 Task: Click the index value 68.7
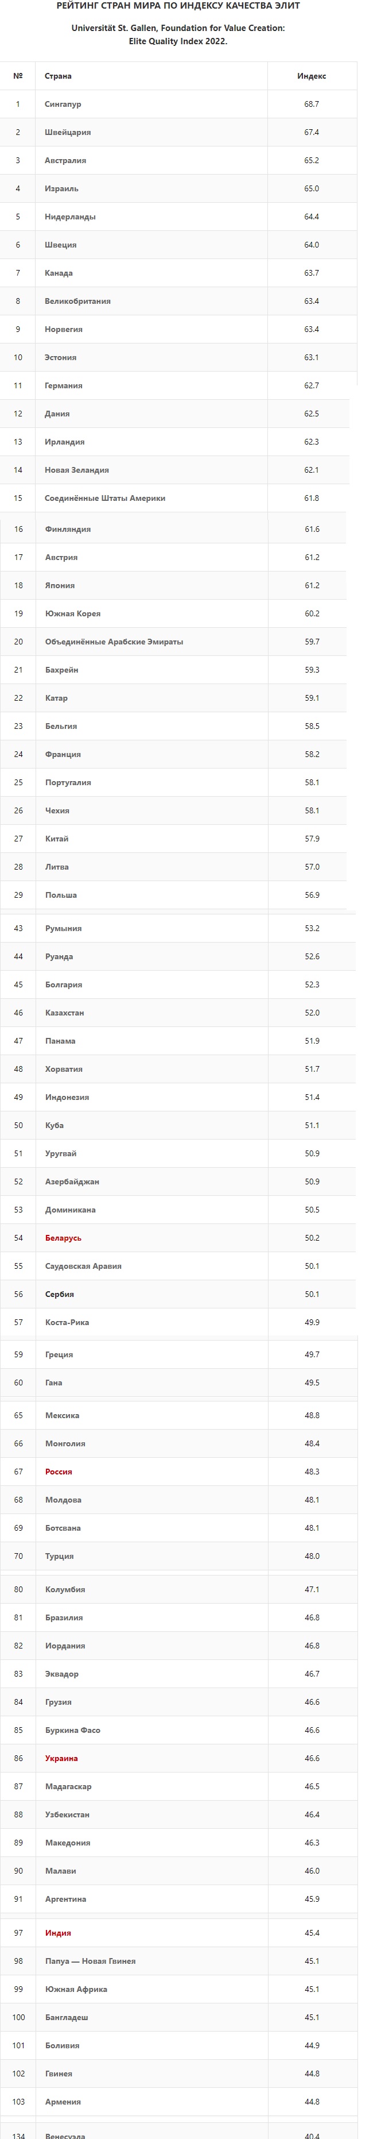tap(311, 104)
